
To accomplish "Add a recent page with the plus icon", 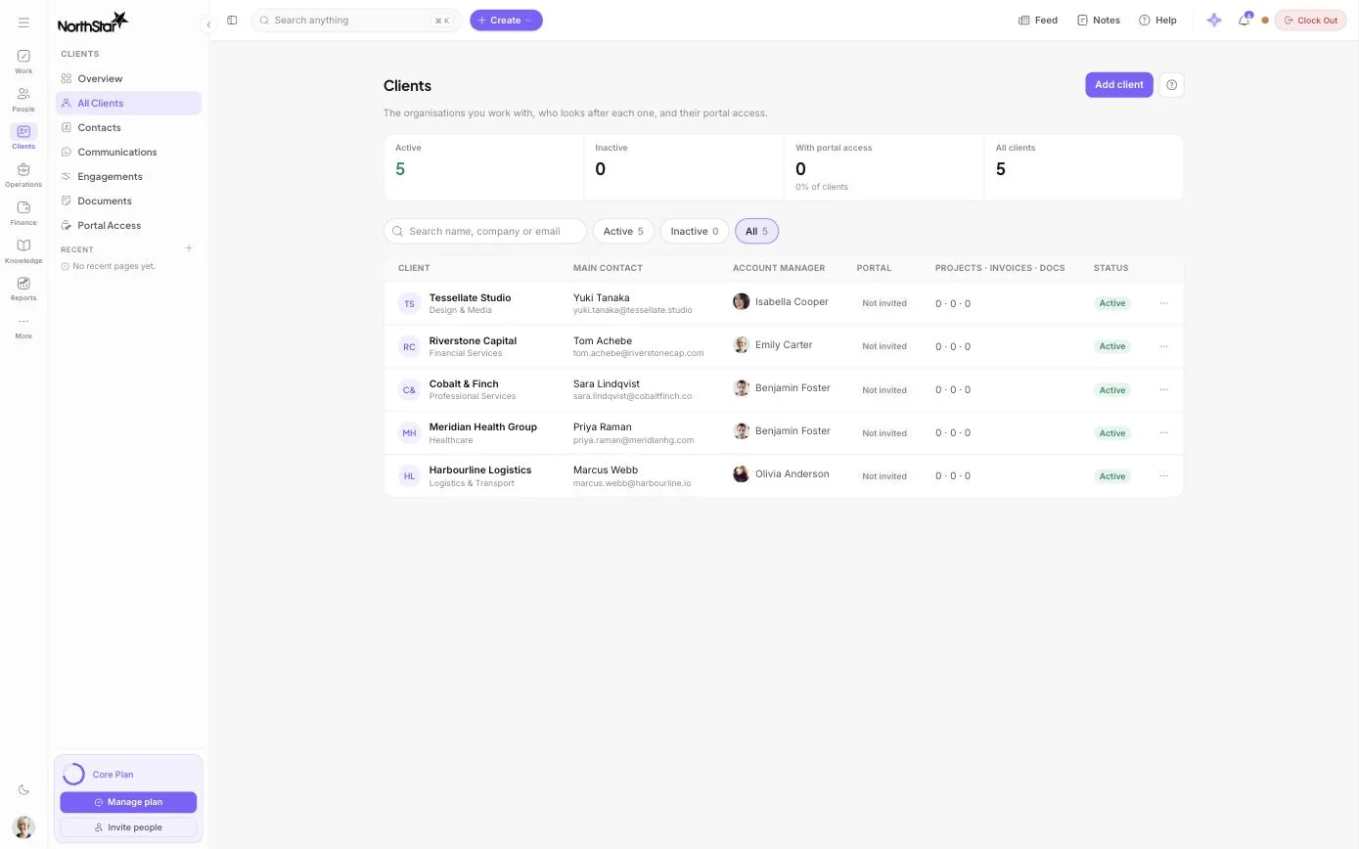I will [189, 248].
